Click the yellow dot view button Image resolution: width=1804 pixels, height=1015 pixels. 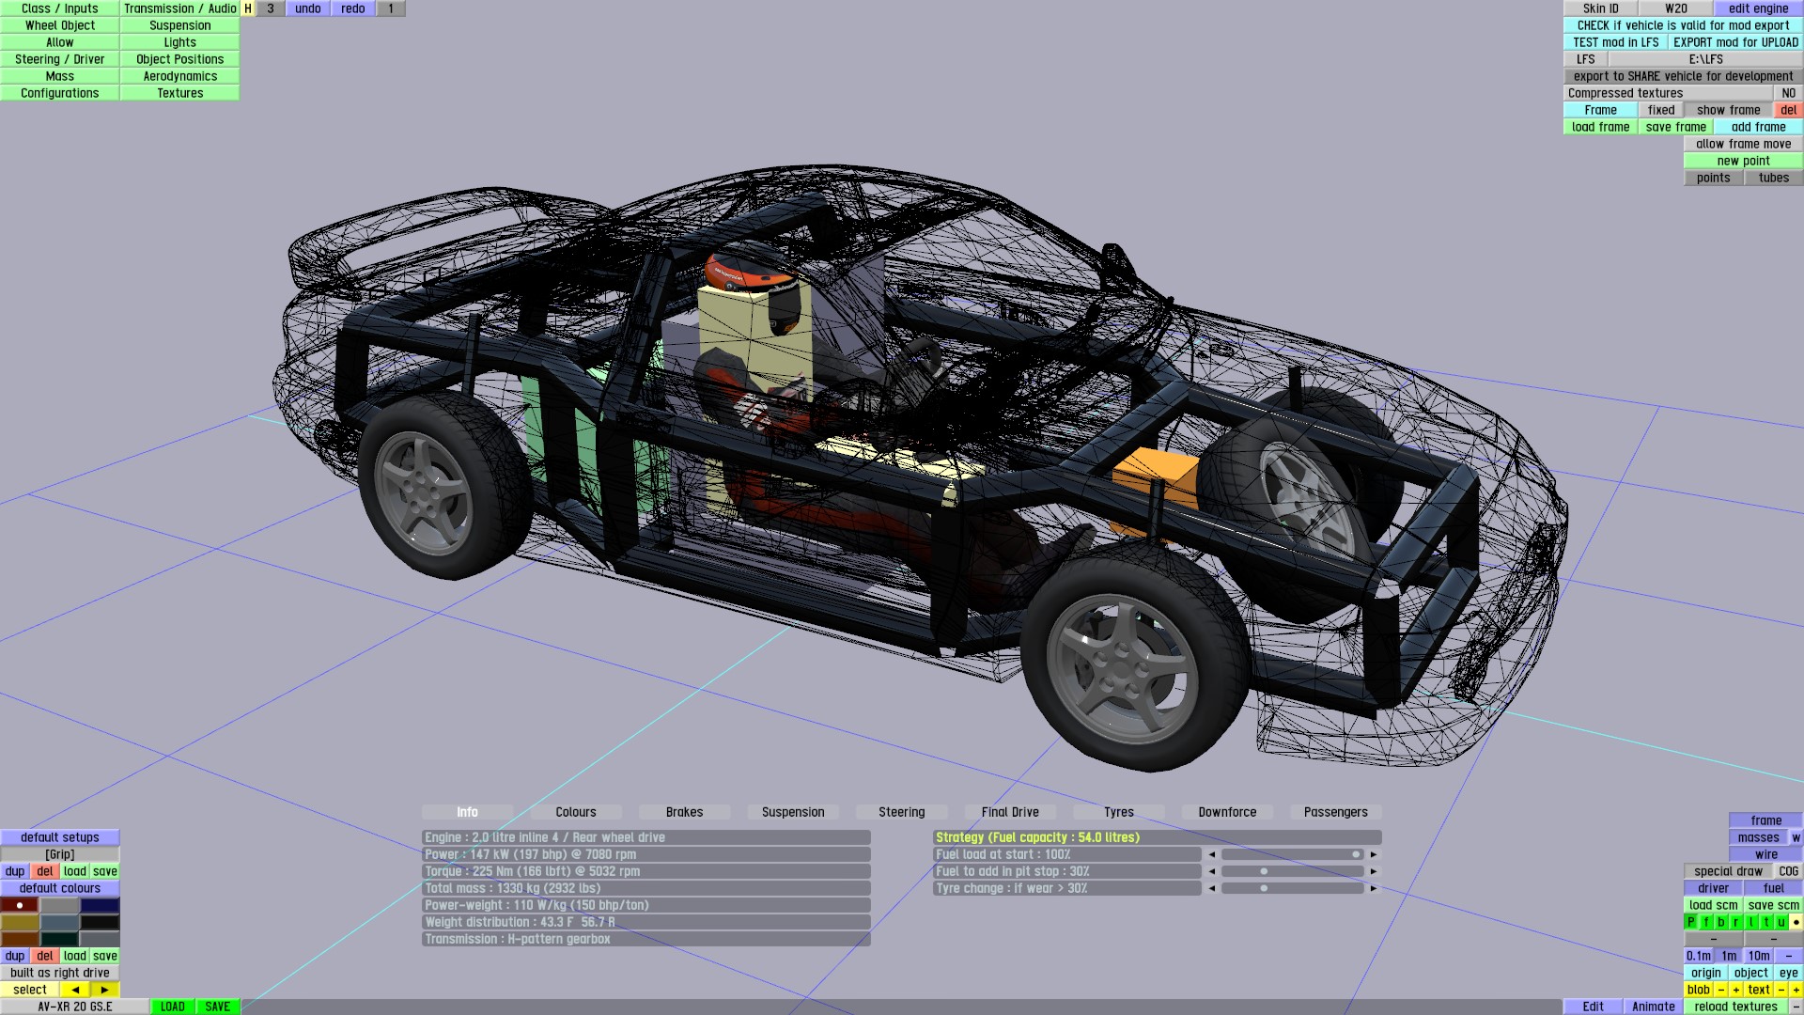coord(1796,922)
